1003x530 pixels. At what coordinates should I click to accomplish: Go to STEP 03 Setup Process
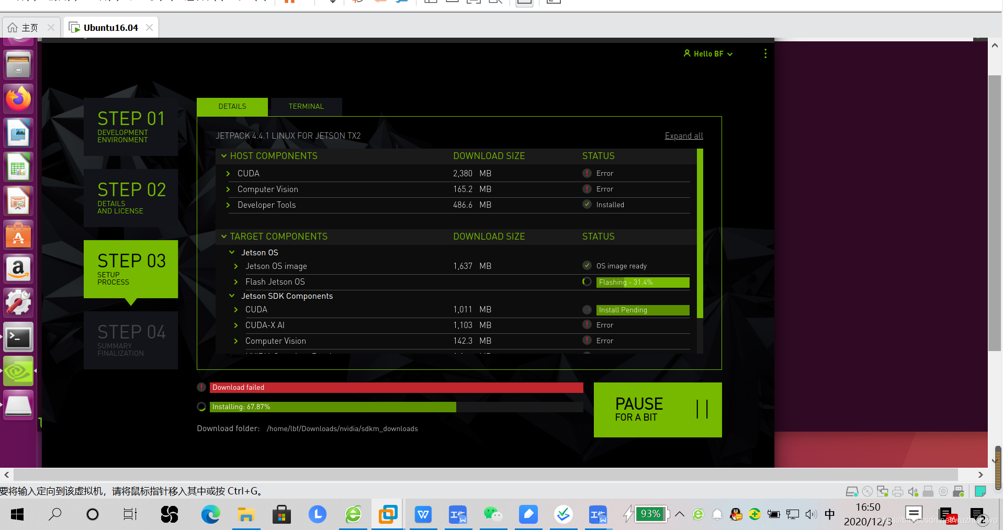(x=131, y=269)
